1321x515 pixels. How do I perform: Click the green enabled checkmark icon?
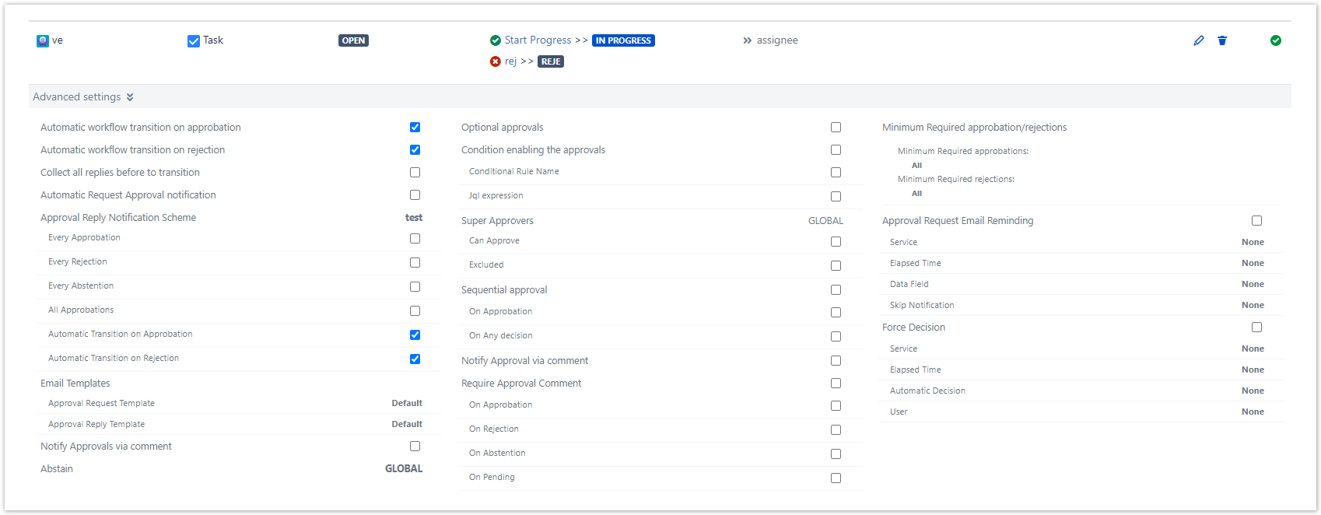1276,40
